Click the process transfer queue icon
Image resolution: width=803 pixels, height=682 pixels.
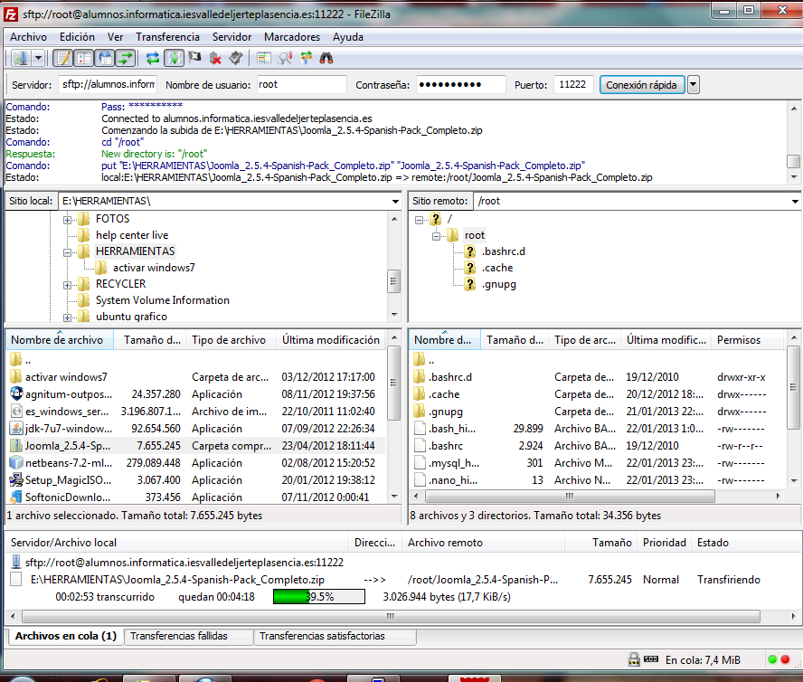click(x=174, y=58)
